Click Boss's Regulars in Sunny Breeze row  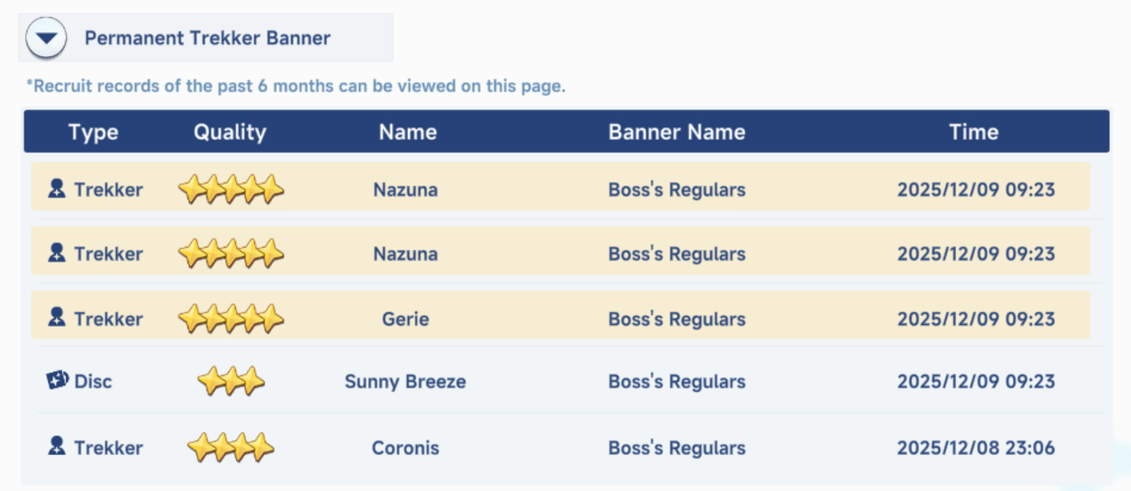pos(677,382)
